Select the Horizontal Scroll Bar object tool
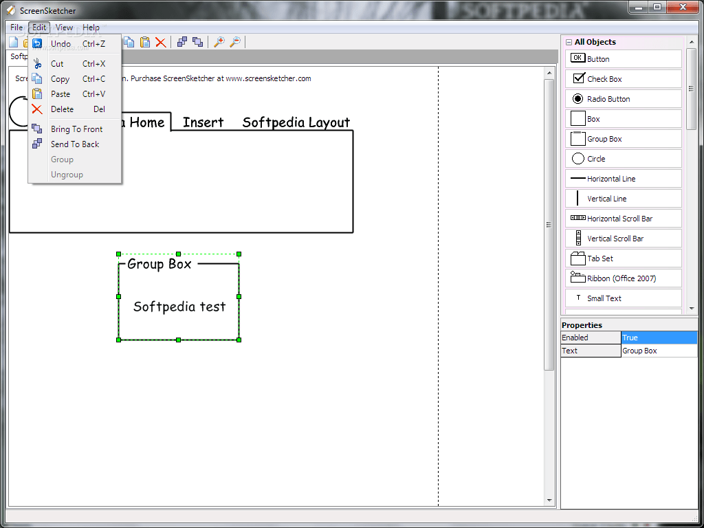 623,218
